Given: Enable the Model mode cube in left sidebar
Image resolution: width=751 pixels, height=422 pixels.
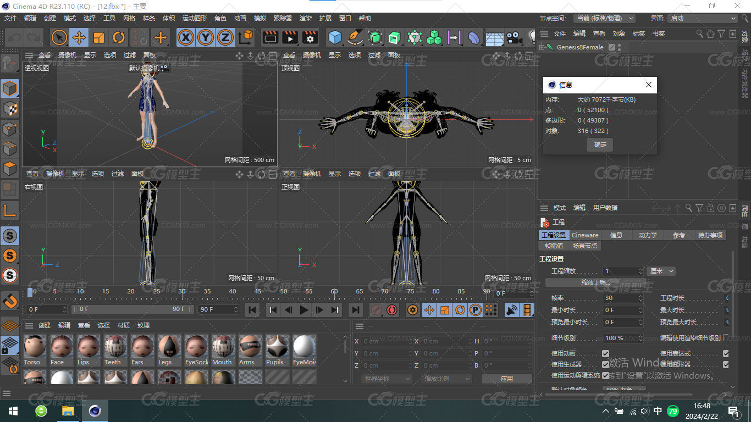Looking at the screenshot, I should (10, 89).
